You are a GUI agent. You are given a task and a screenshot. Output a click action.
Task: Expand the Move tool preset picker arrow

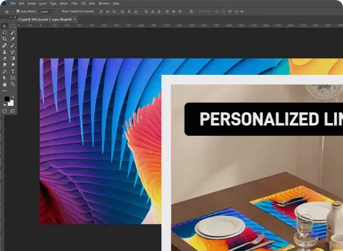click(12, 11)
